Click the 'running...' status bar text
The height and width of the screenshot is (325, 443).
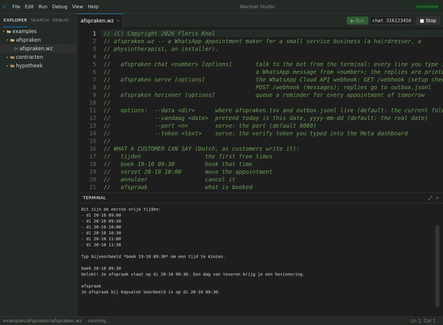99,321
